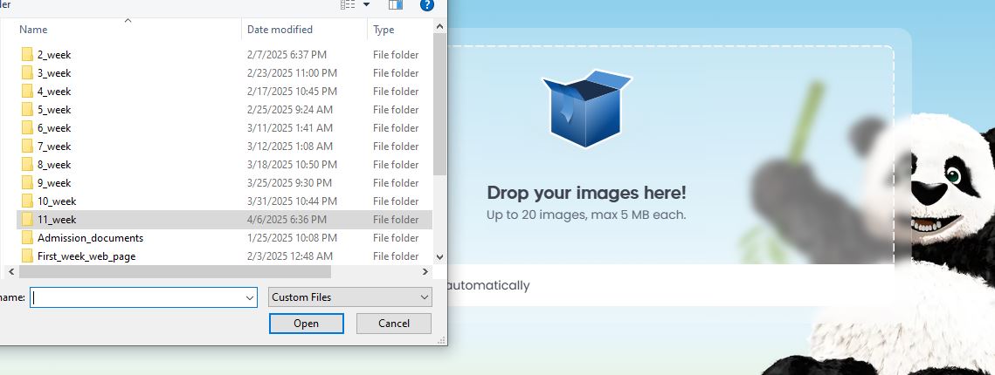Click the vertical scrollbar thumb
The height and width of the screenshot is (375, 995).
439,103
